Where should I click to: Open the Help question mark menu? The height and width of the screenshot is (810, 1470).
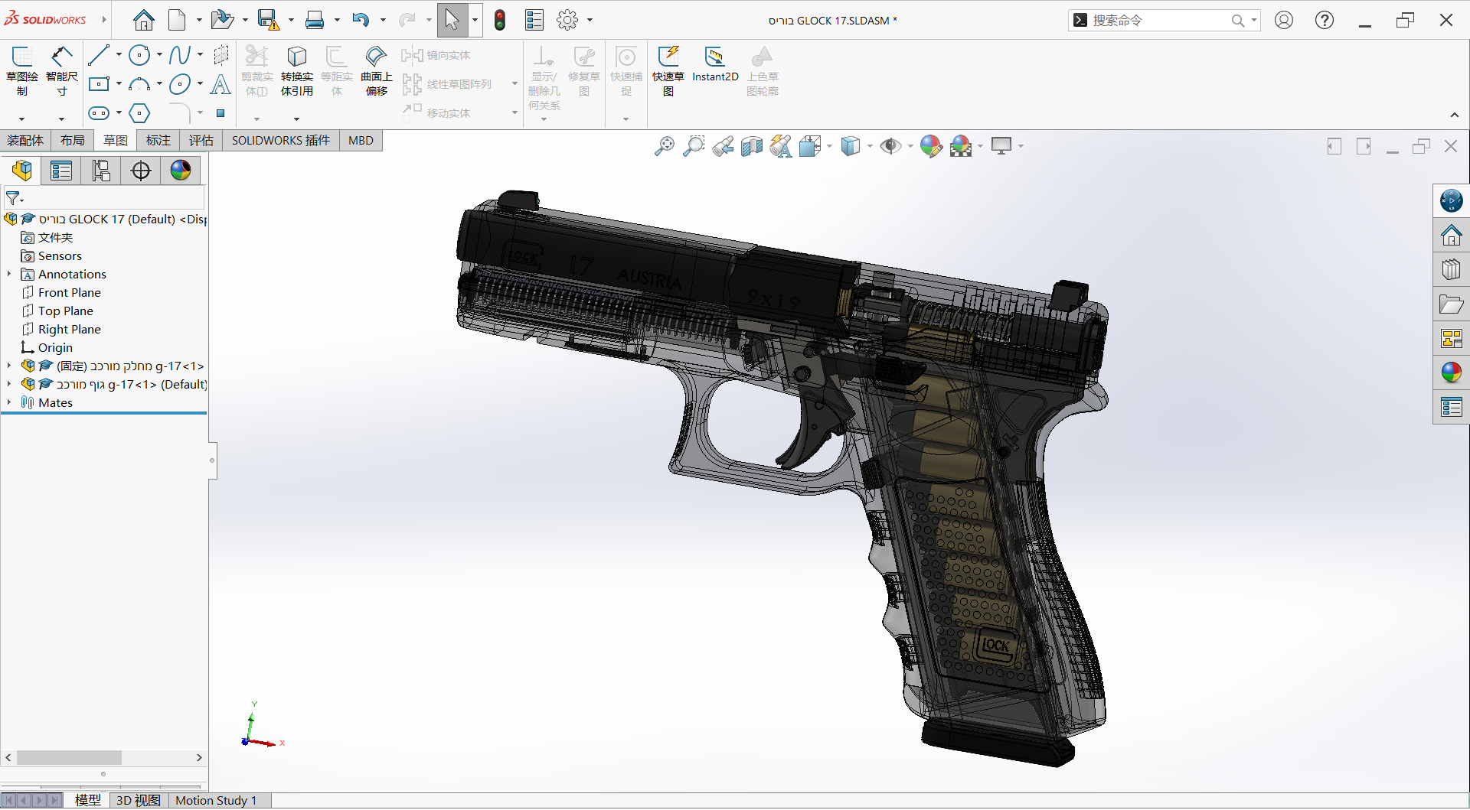coord(1325,20)
